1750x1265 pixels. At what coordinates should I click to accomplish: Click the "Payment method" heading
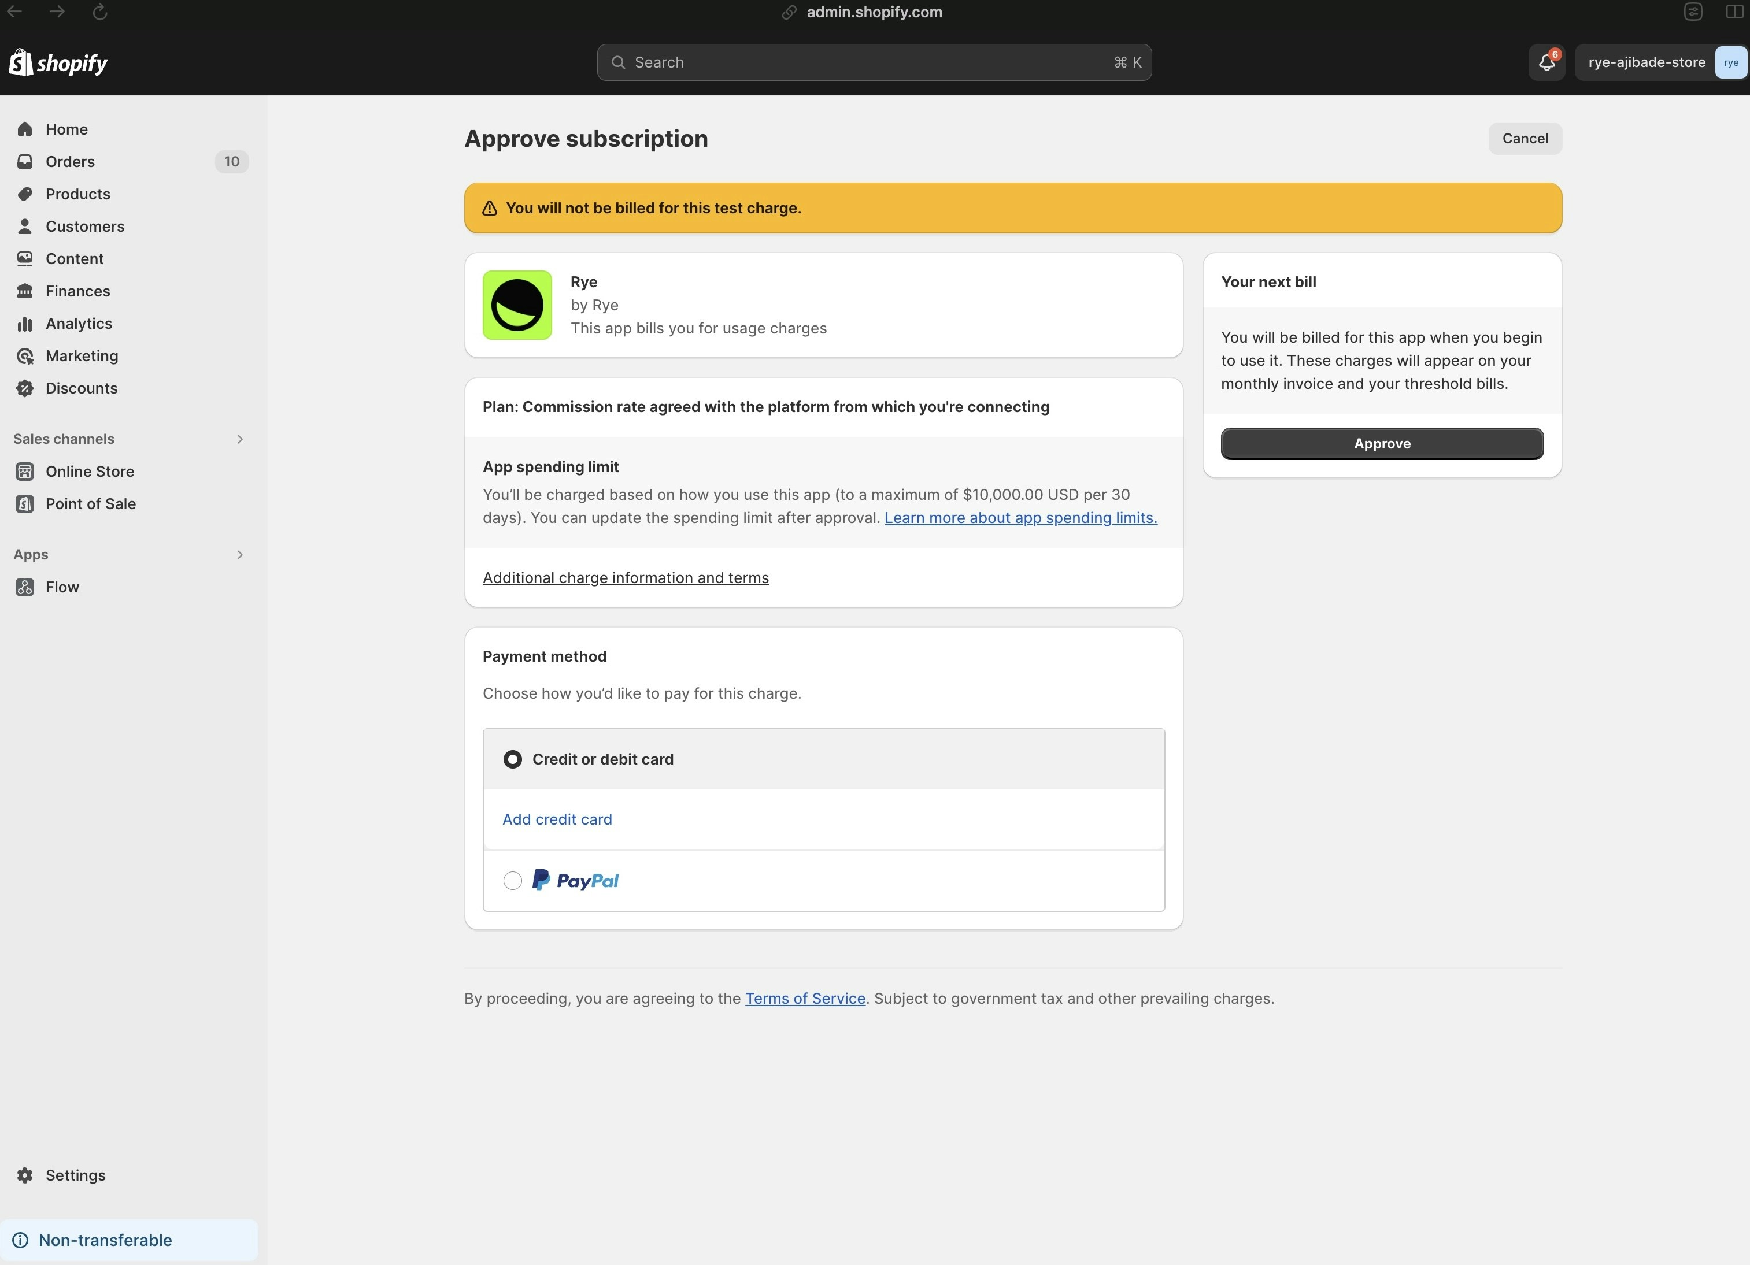tap(545, 656)
